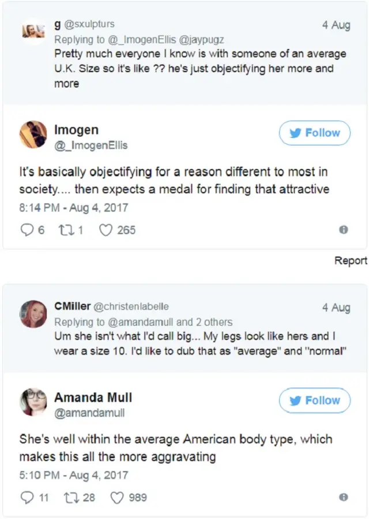Open the @christenlabelle user handle
This screenshot has width=369, height=519.
coord(131,306)
